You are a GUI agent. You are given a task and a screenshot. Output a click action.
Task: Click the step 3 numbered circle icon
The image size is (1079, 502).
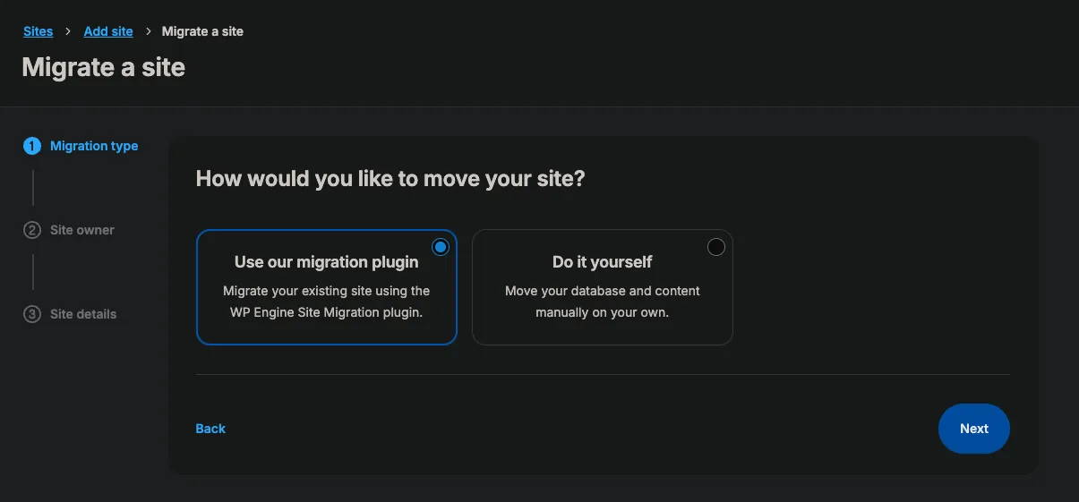[x=32, y=314]
